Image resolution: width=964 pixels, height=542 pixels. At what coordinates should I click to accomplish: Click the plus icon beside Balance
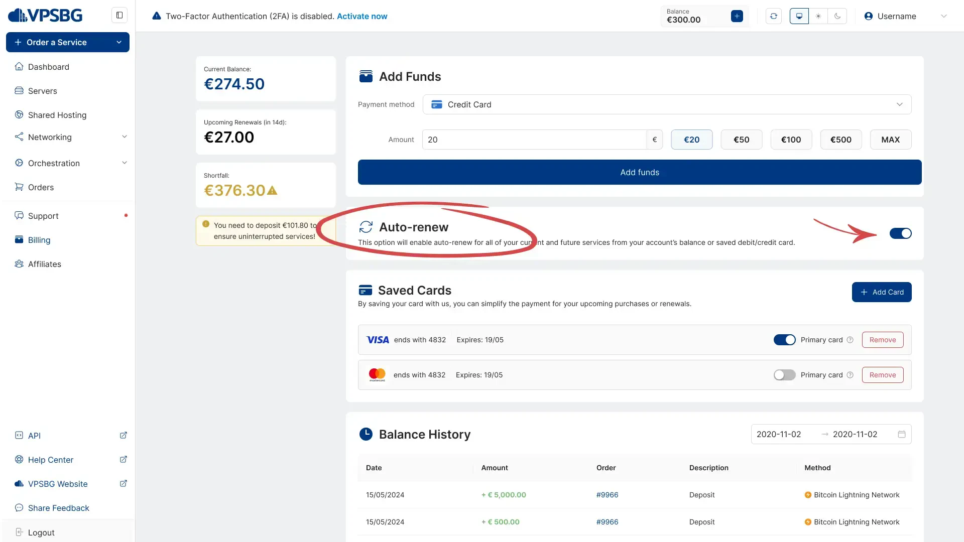point(737,16)
